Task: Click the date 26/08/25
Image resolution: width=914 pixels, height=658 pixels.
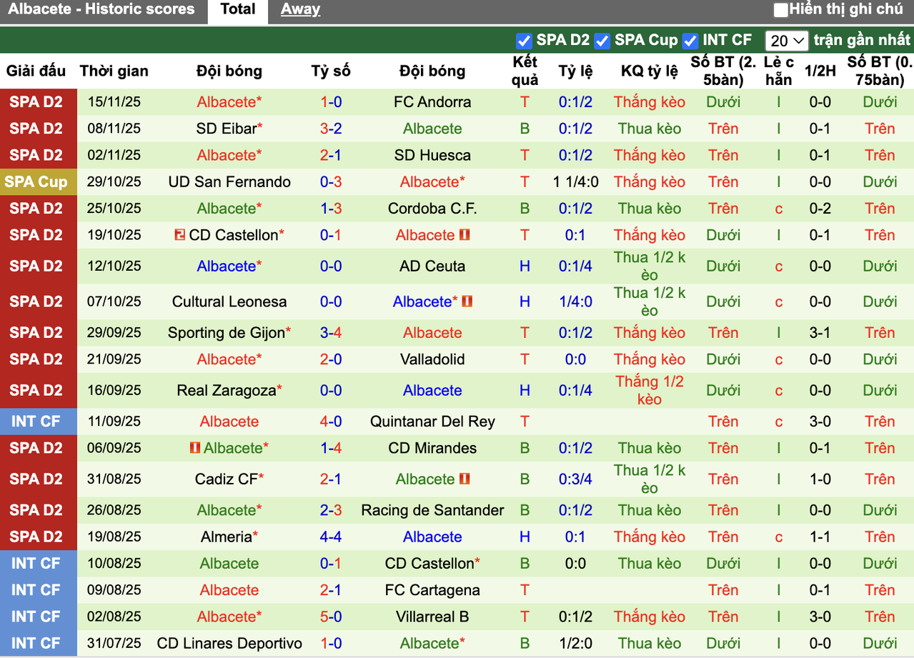Action: coord(114,510)
